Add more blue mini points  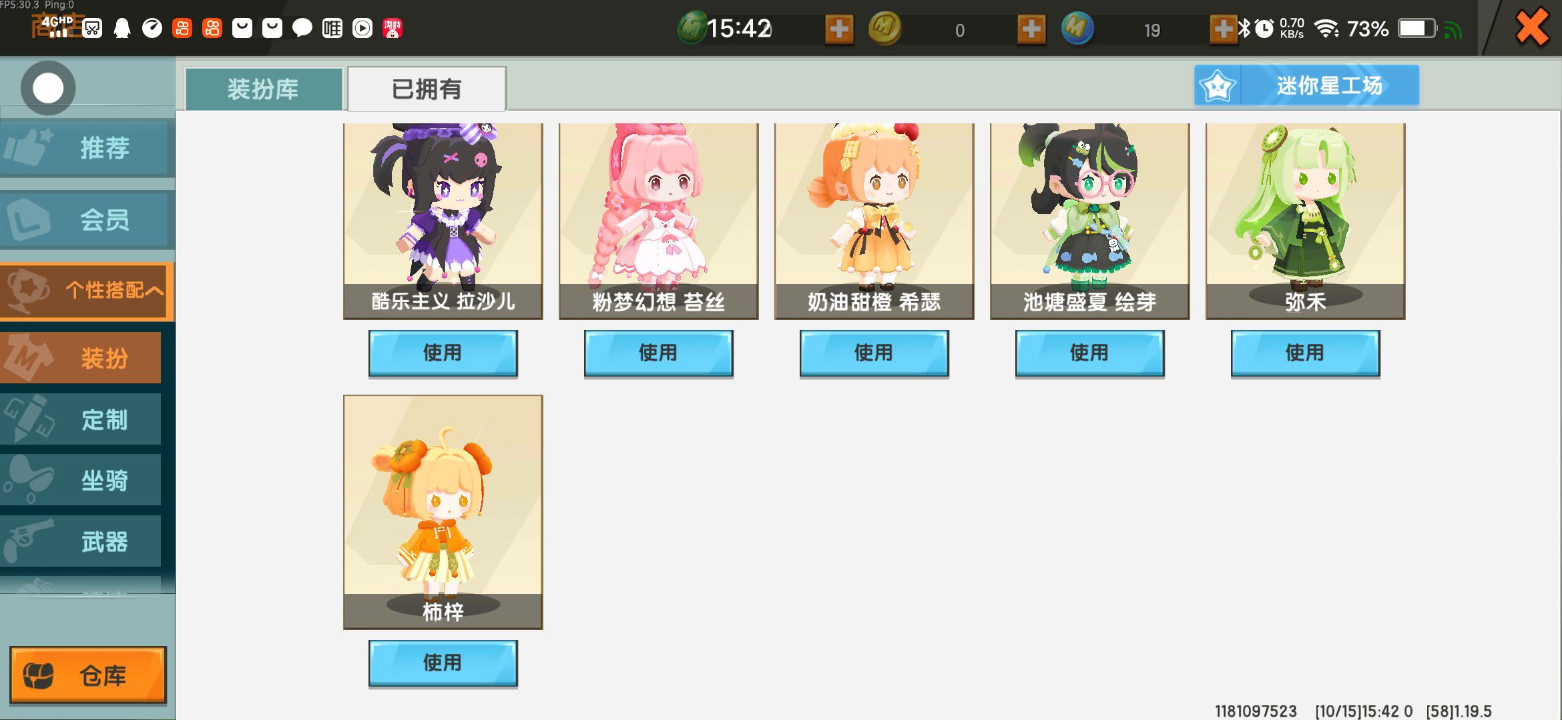[1224, 29]
